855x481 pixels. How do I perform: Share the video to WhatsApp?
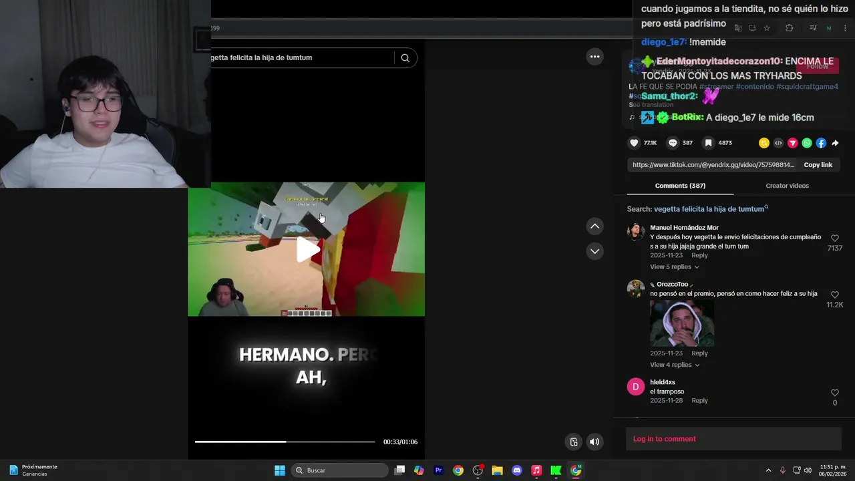(807, 143)
